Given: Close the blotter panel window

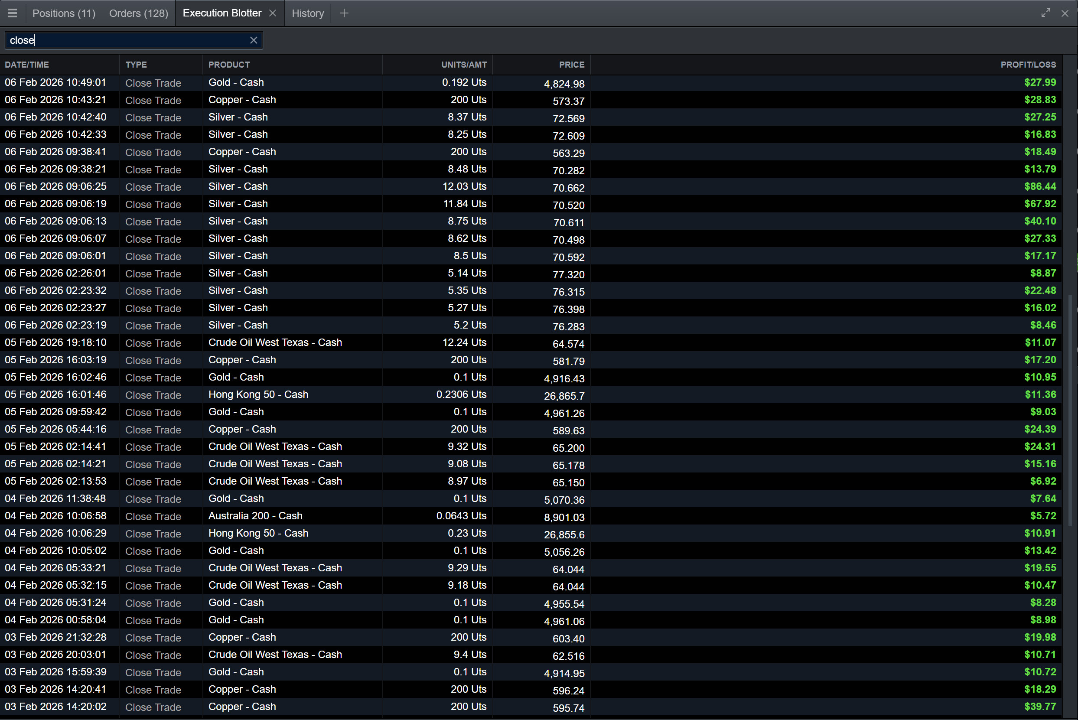Looking at the screenshot, I should coord(1065,13).
